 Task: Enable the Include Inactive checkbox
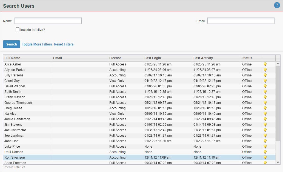[18, 29]
